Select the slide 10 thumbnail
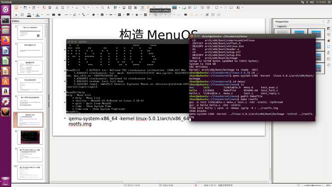This screenshot has width=332, height=187. click(30, 172)
